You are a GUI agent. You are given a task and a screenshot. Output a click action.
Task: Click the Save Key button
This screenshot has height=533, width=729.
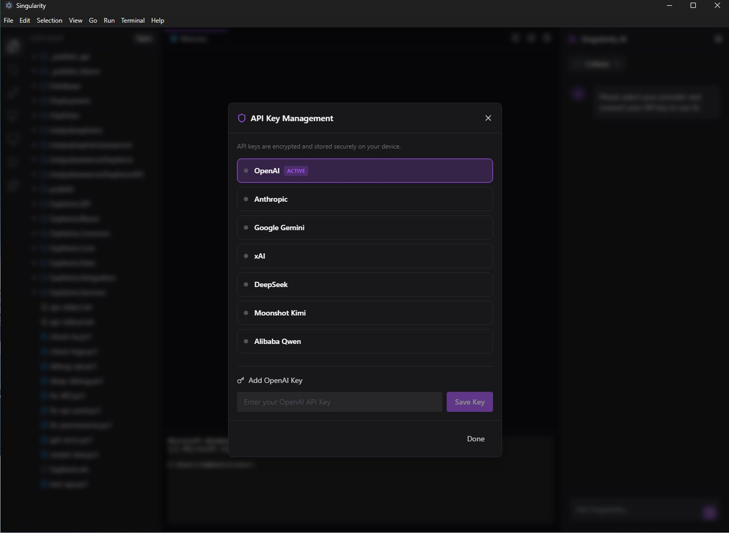(469, 402)
